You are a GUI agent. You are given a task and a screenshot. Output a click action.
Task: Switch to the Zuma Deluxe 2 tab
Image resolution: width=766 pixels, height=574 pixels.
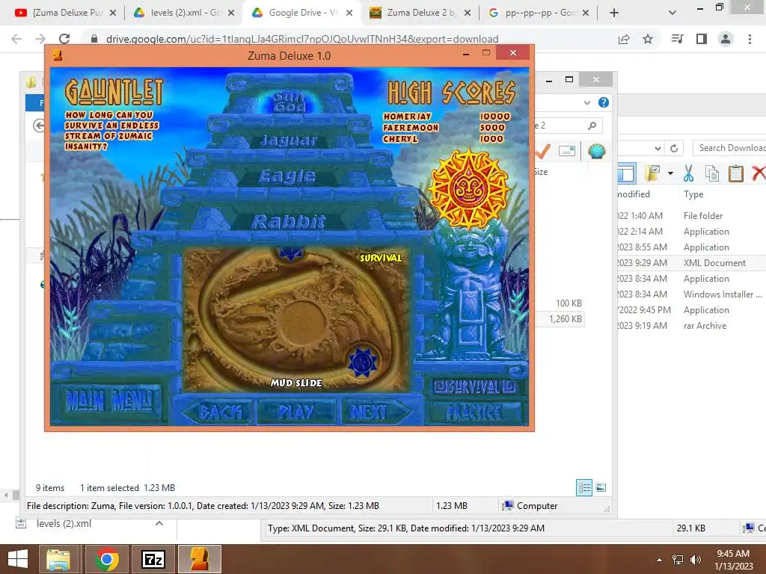420,13
